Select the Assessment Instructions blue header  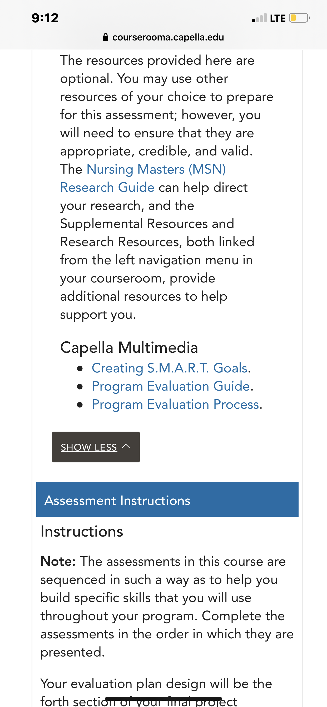[167, 499]
